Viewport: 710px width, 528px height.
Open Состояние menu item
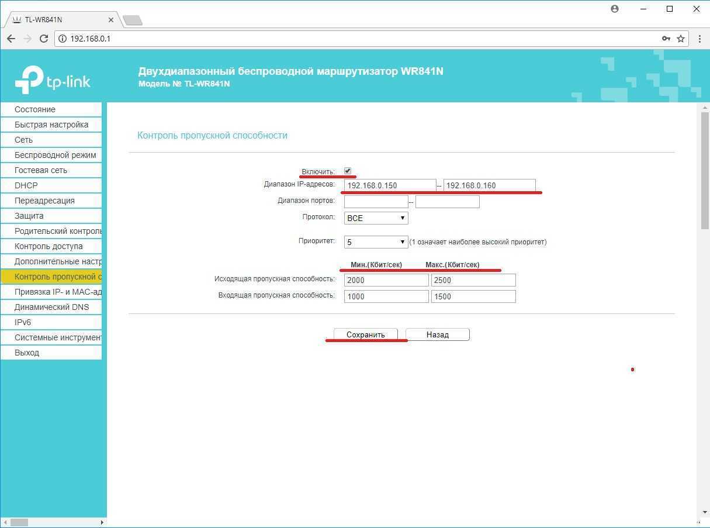point(51,109)
